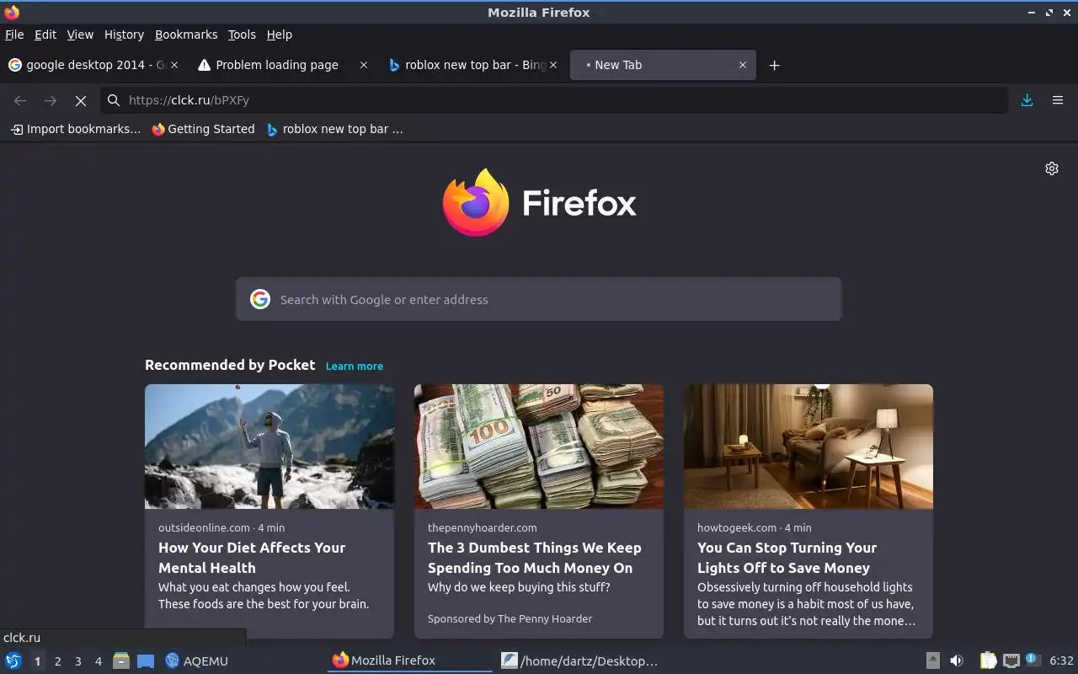Image resolution: width=1078 pixels, height=674 pixels.
Task: Click the Search with Google field
Action: pyautogui.click(x=539, y=299)
